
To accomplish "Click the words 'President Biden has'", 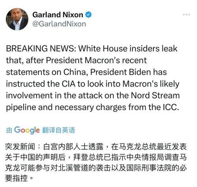I will click(x=128, y=72).
